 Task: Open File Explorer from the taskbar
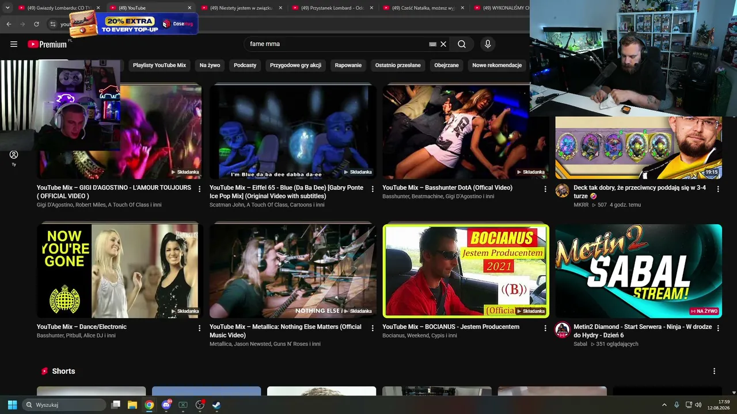coord(132,405)
